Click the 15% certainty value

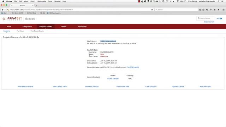130,79
